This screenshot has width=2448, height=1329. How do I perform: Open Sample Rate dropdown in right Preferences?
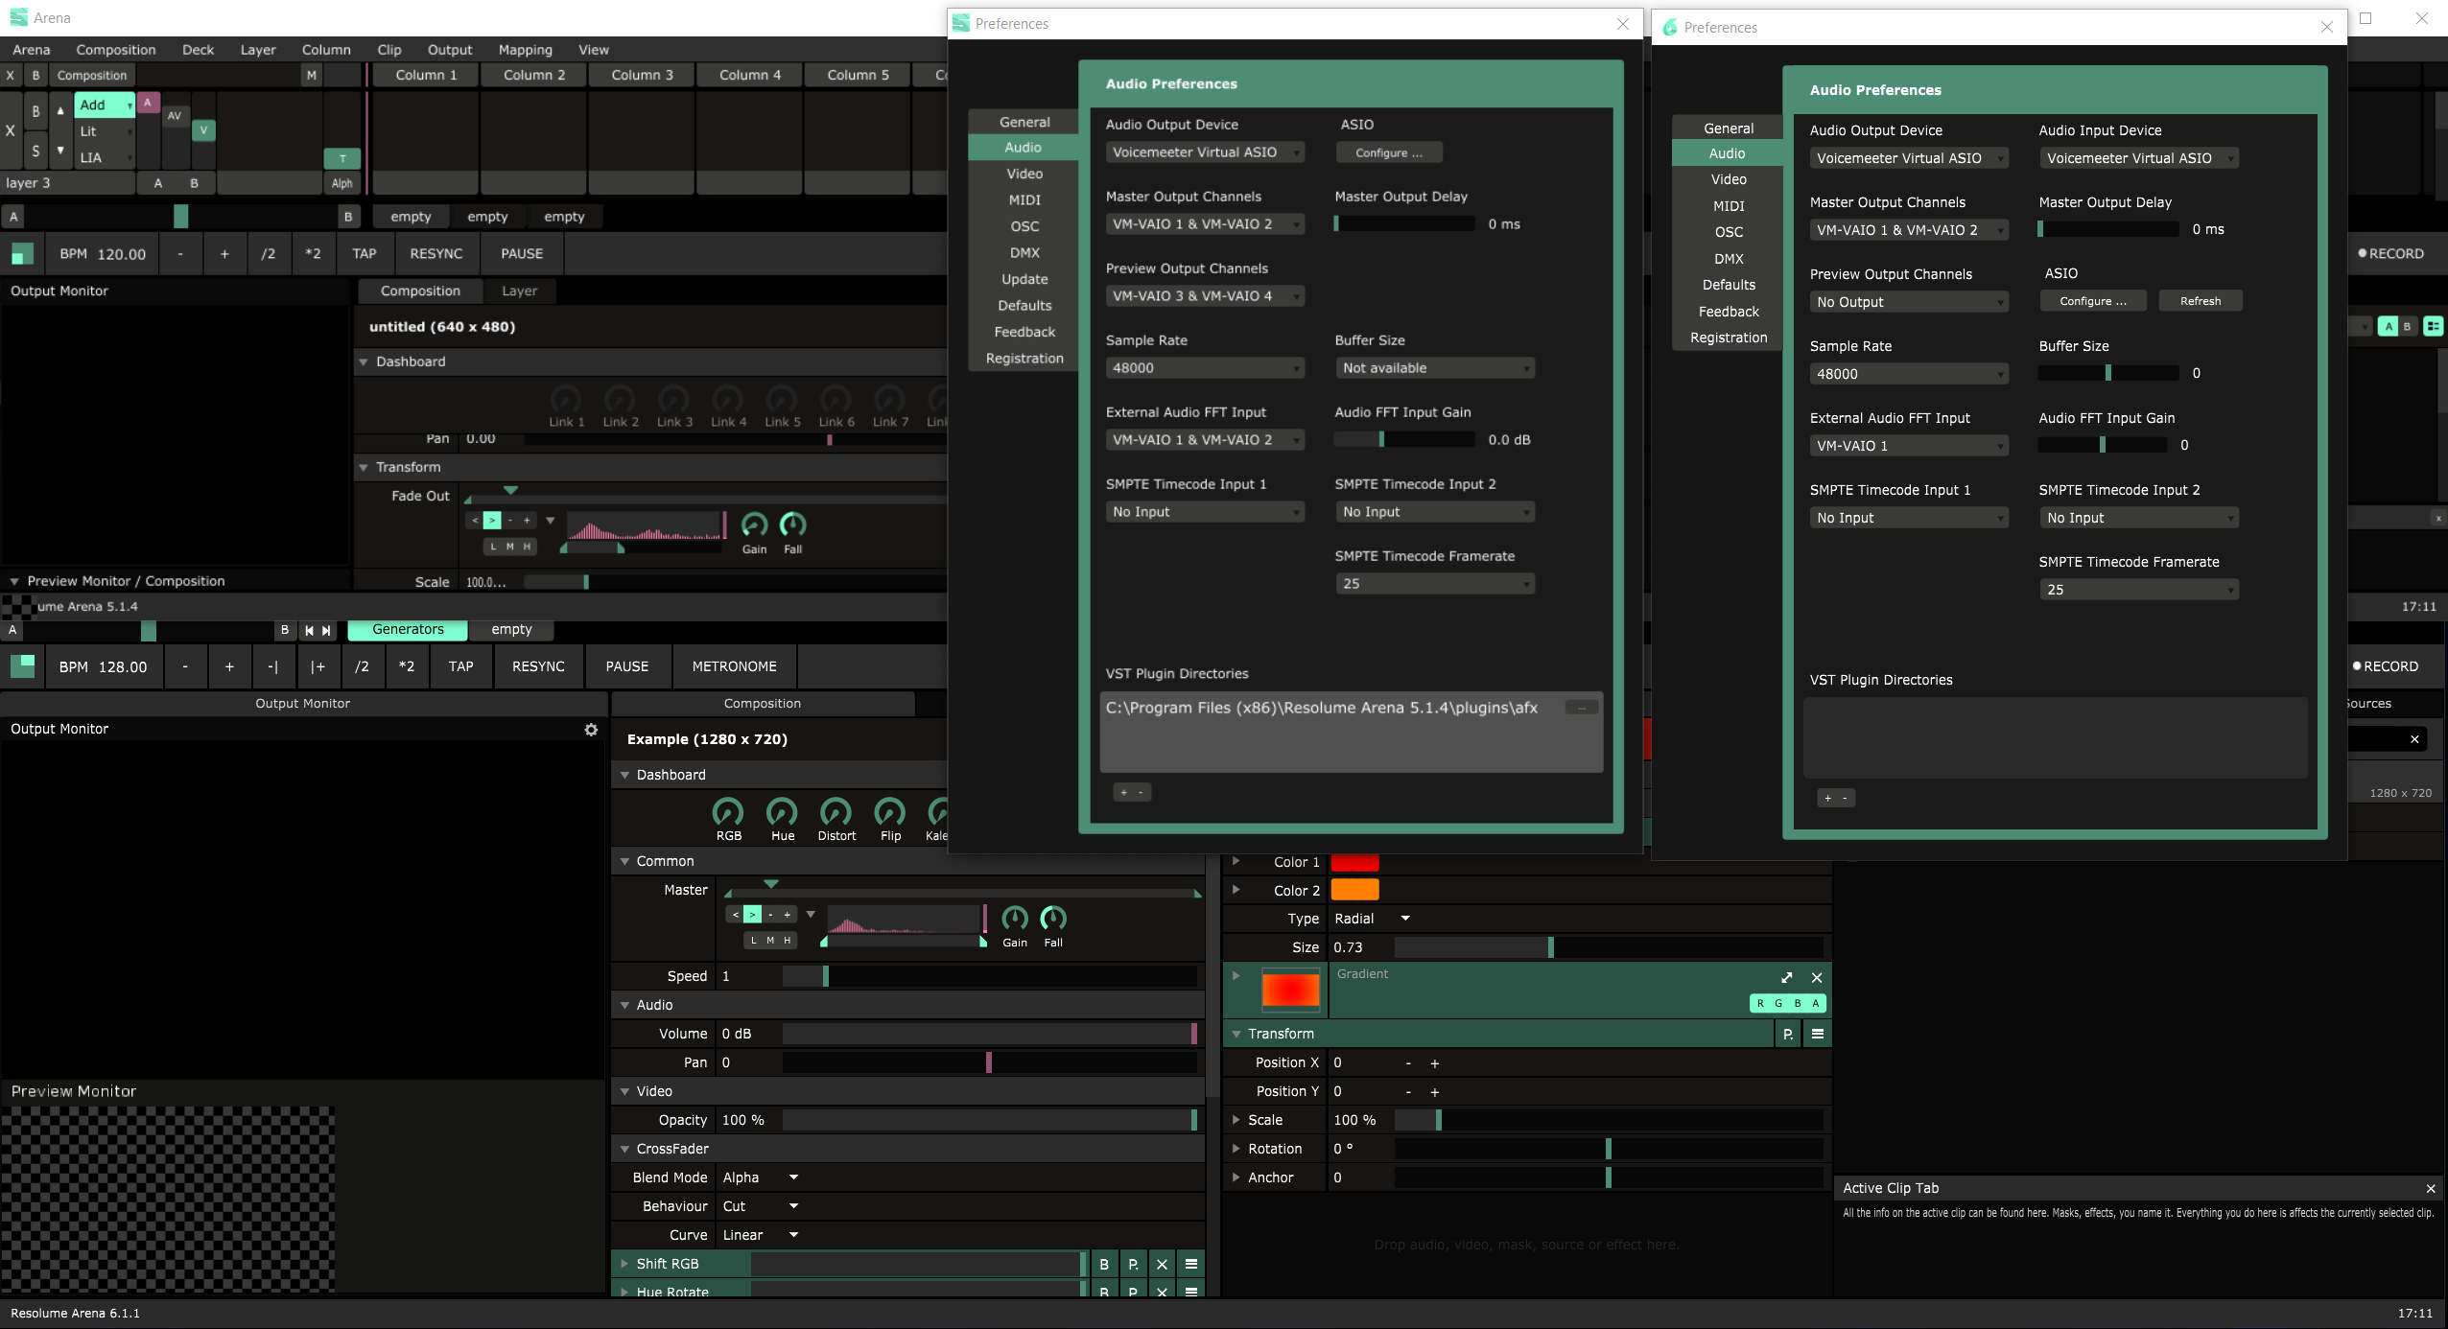coord(1908,374)
